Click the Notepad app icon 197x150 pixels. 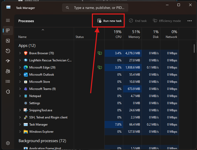point(26,96)
